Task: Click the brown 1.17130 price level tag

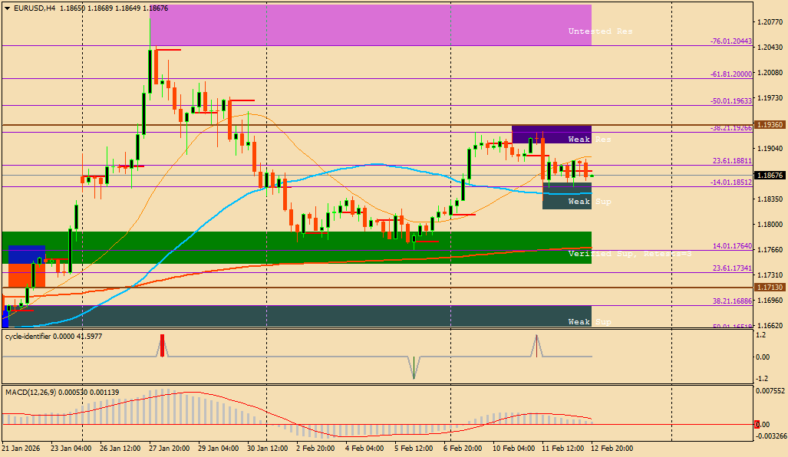Action: point(770,288)
